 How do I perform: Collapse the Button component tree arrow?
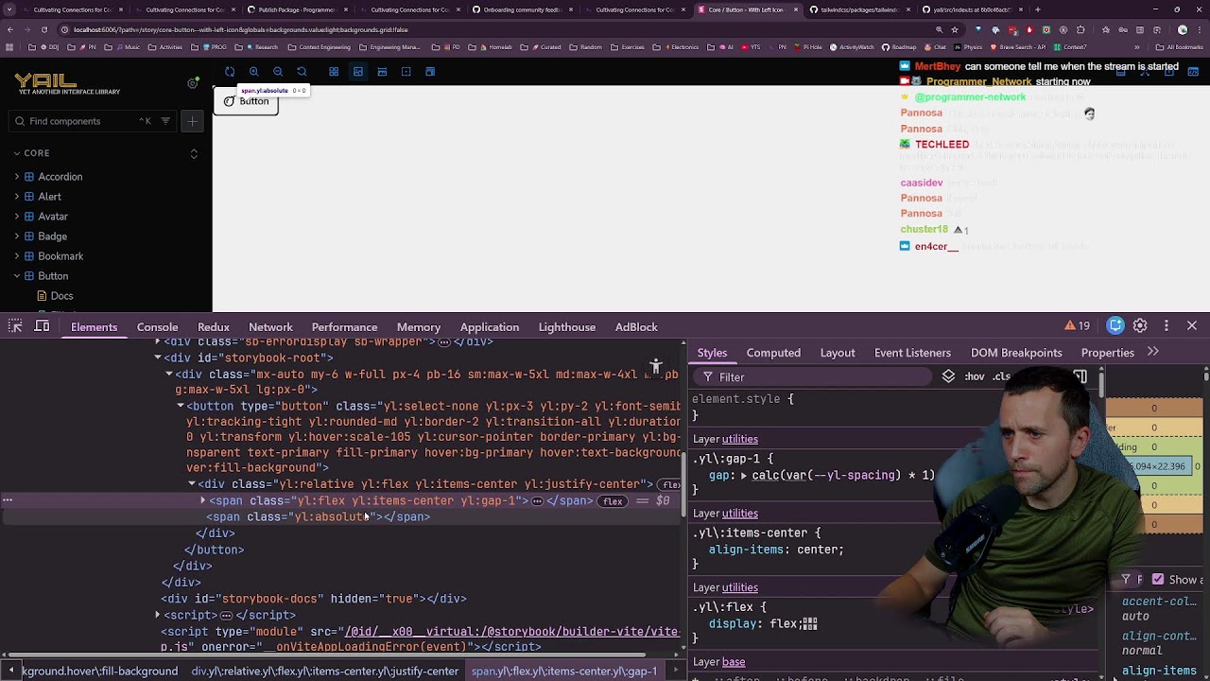coord(16,276)
